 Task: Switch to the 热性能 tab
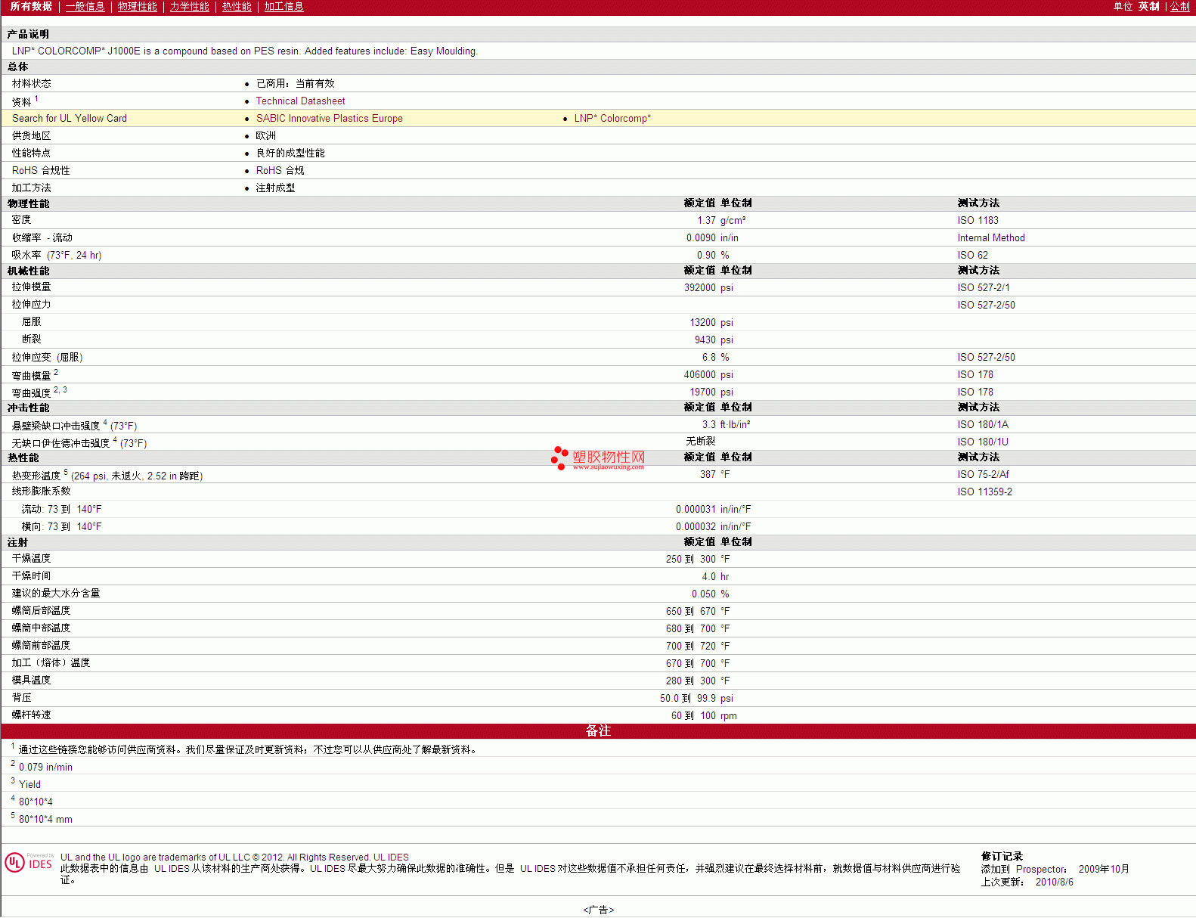tap(237, 6)
